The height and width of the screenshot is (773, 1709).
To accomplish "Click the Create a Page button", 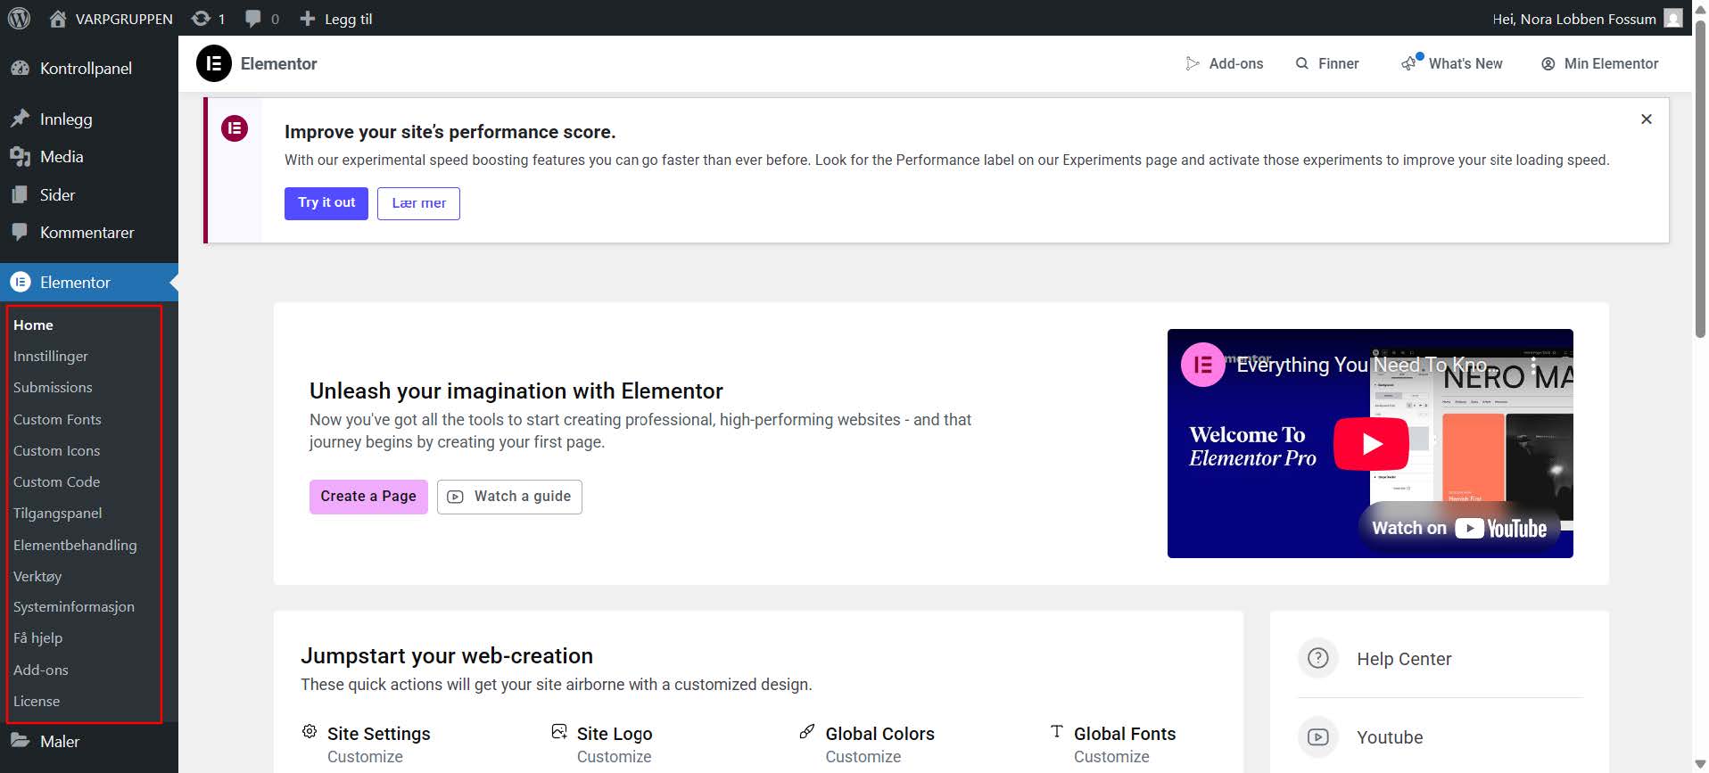I will (x=368, y=497).
